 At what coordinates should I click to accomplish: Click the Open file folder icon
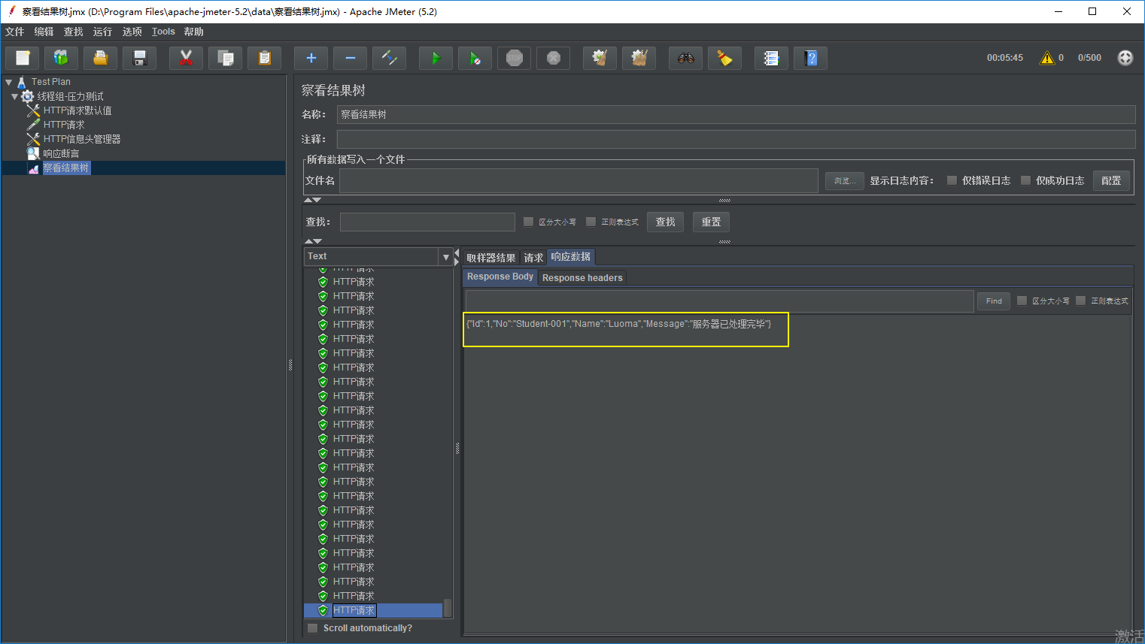point(100,58)
